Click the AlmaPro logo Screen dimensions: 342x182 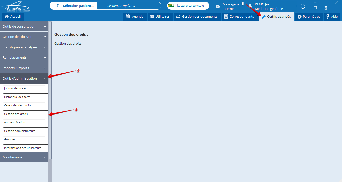pyautogui.click(x=16, y=7)
